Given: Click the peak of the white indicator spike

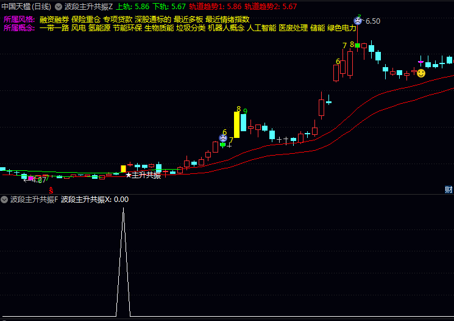Looking at the screenshot, I should (123, 208).
